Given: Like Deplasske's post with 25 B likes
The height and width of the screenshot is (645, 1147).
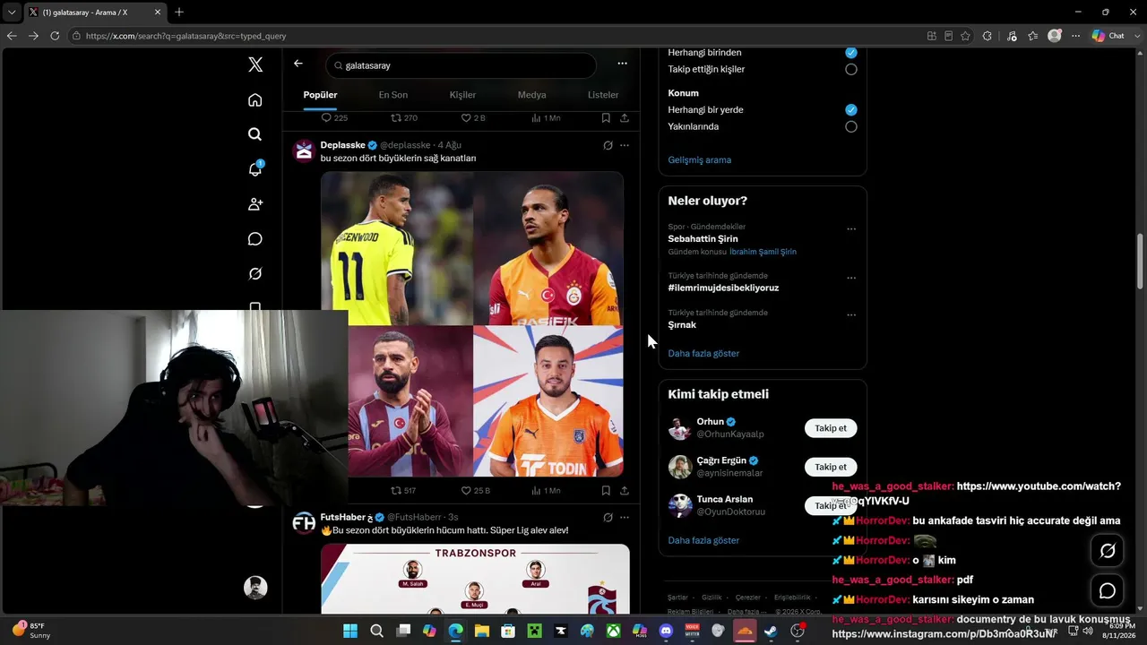Looking at the screenshot, I should [x=475, y=491].
